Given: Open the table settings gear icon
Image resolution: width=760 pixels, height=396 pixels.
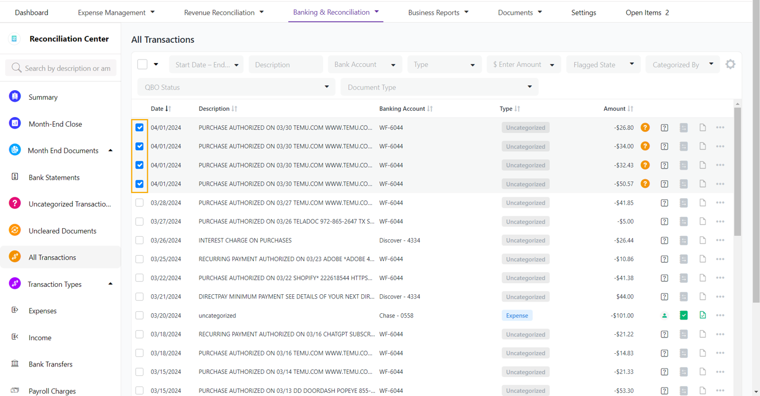Looking at the screenshot, I should pyautogui.click(x=730, y=64).
